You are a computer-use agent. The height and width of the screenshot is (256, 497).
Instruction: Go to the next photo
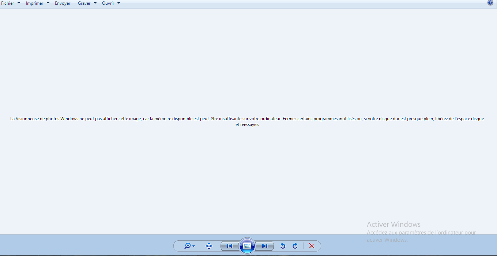coord(265,246)
